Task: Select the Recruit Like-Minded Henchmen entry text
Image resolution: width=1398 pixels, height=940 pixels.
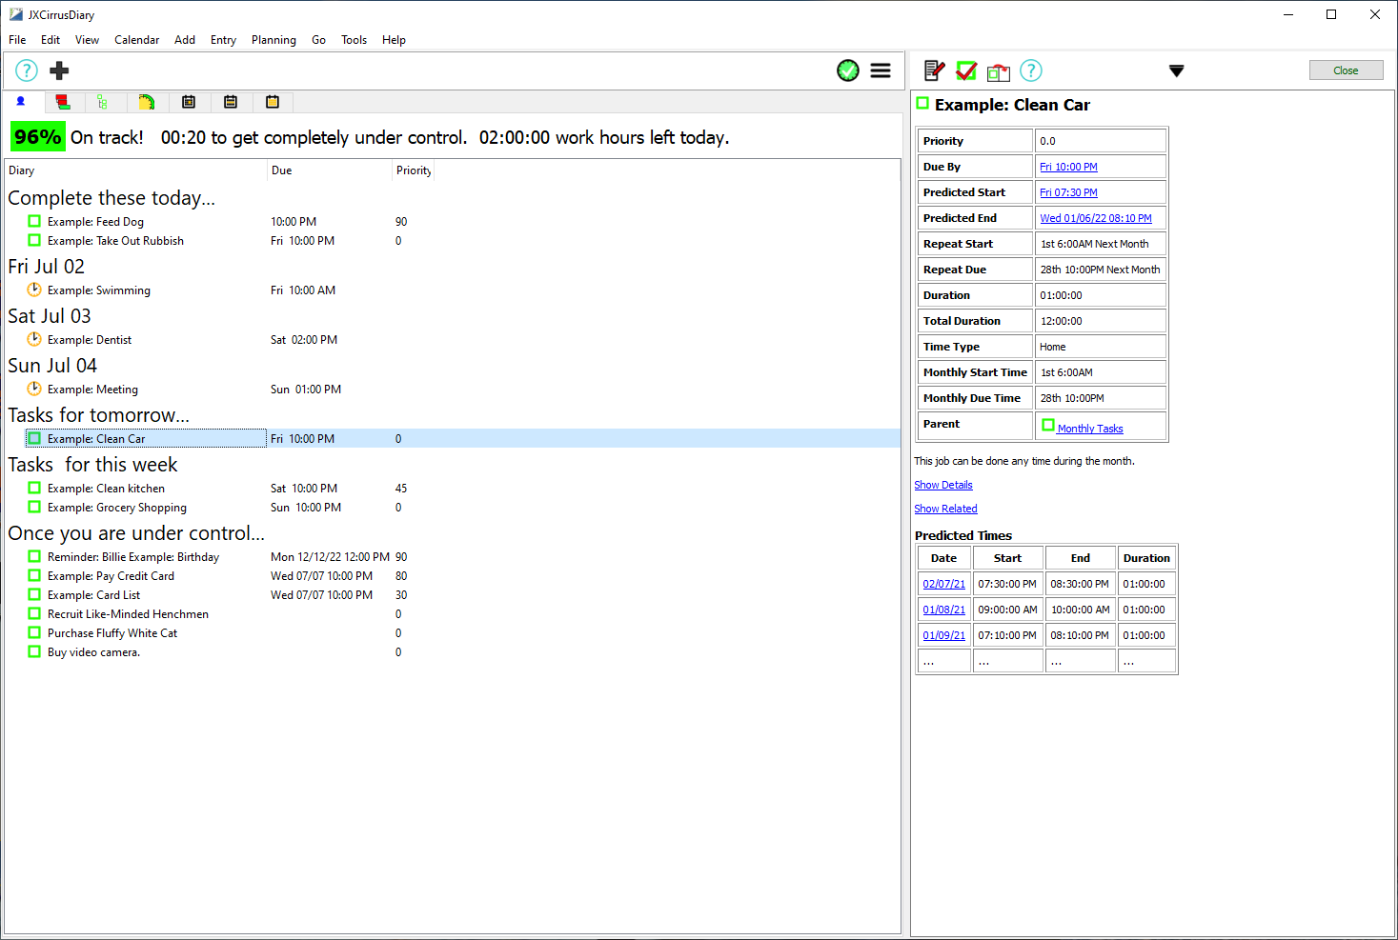Action: pos(128,614)
